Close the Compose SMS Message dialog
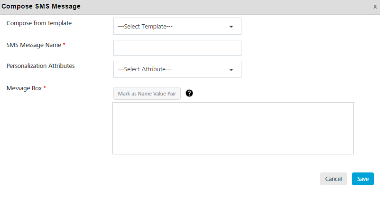The width and height of the screenshot is (380, 200). pyautogui.click(x=375, y=7)
